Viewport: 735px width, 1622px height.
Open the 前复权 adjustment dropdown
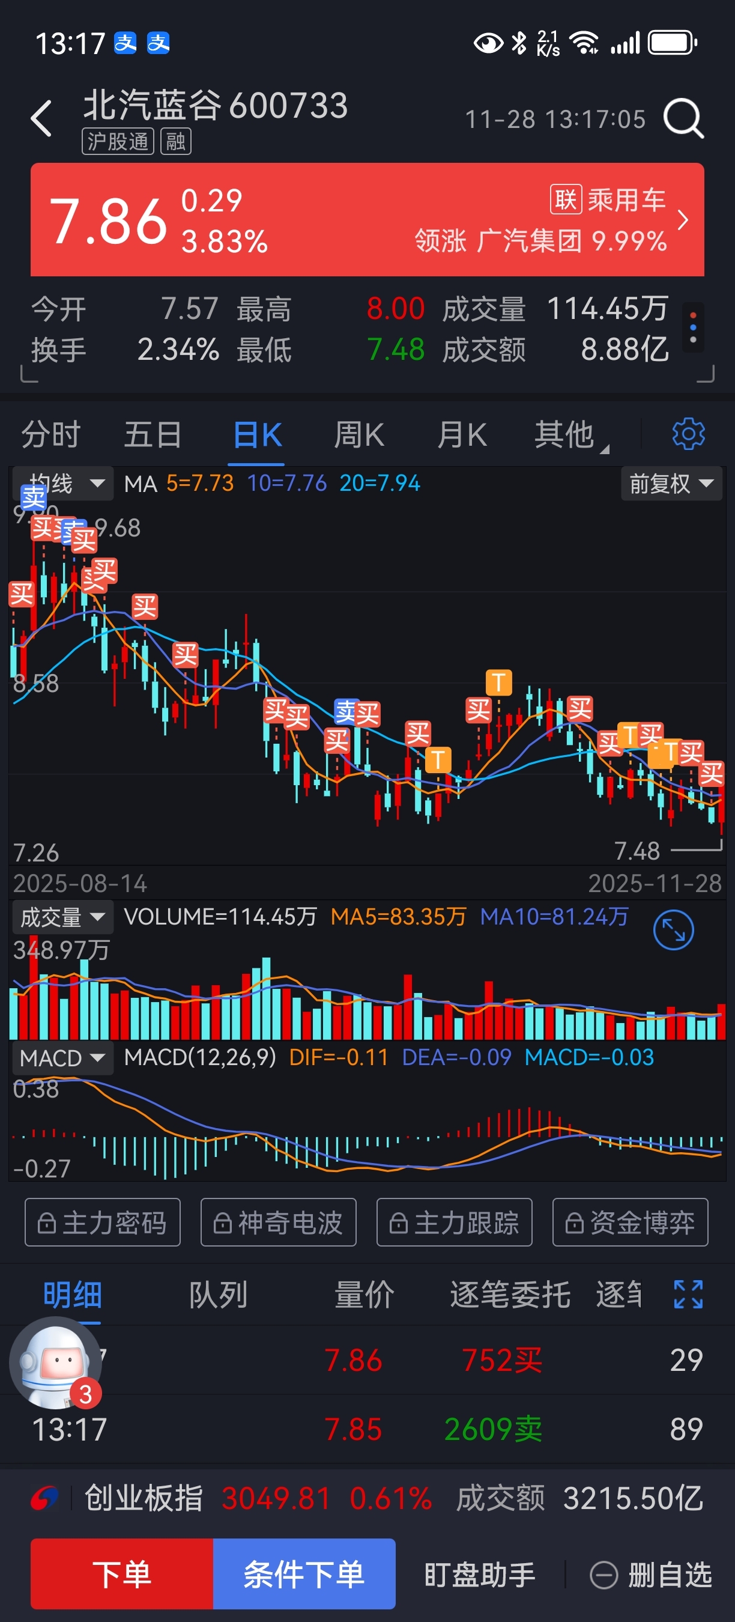(x=671, y=484)
